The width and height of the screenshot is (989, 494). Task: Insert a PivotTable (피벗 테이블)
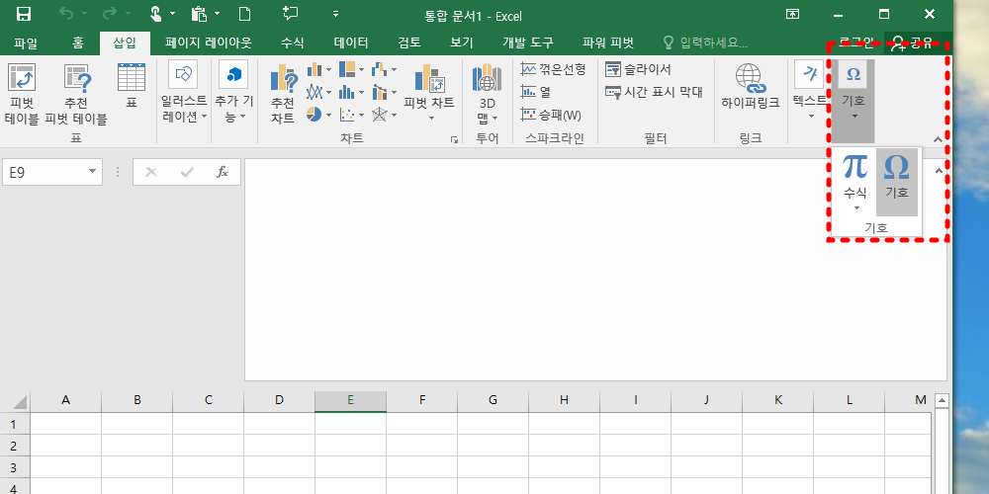[x=22, y=94]
